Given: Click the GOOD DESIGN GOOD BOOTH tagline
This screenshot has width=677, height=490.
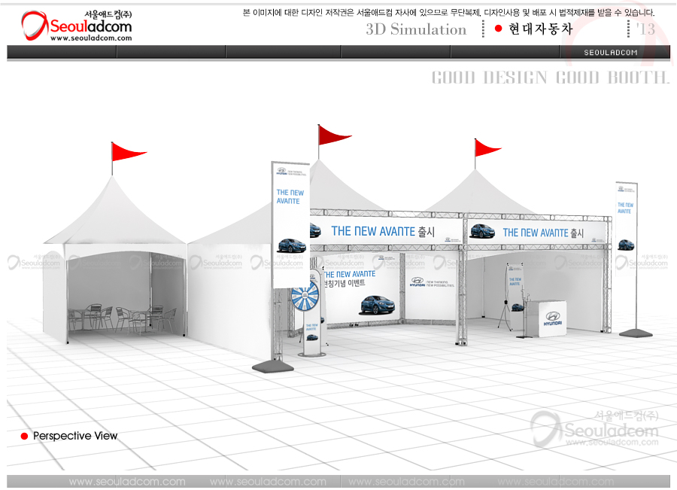Looking at the screenshot, I should coord(550,78).
